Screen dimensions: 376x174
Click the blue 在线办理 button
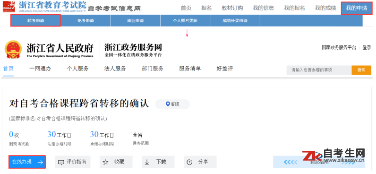[x=27, y=162]
